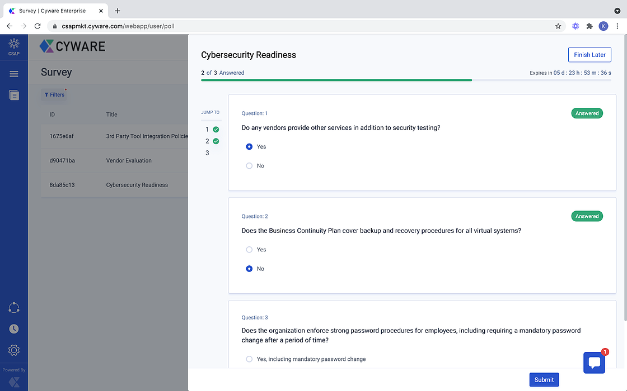The image size is (627, 391).
Task: Bookmark this page with star icon
Action: tap(558, 26)
